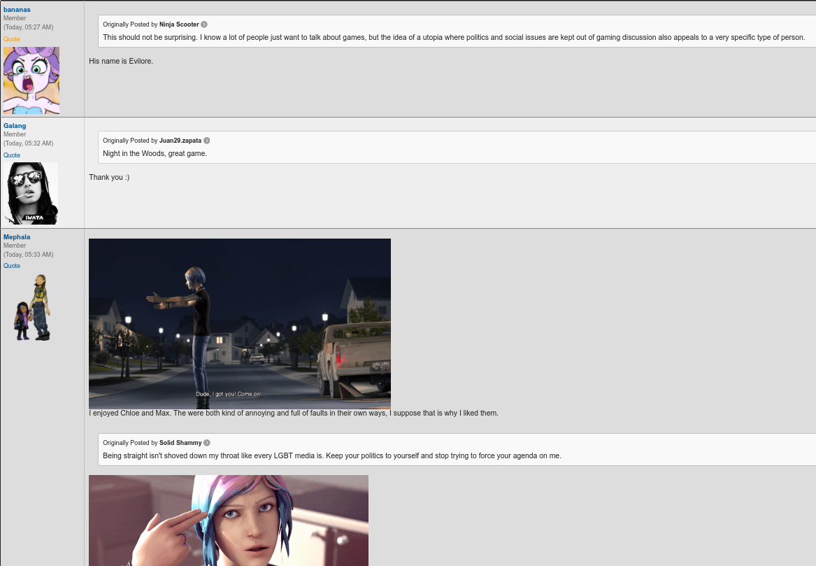Click the sentence starting "I enjoyed Chloe and Max"
The image size is (816, 566).
point(294,413)
